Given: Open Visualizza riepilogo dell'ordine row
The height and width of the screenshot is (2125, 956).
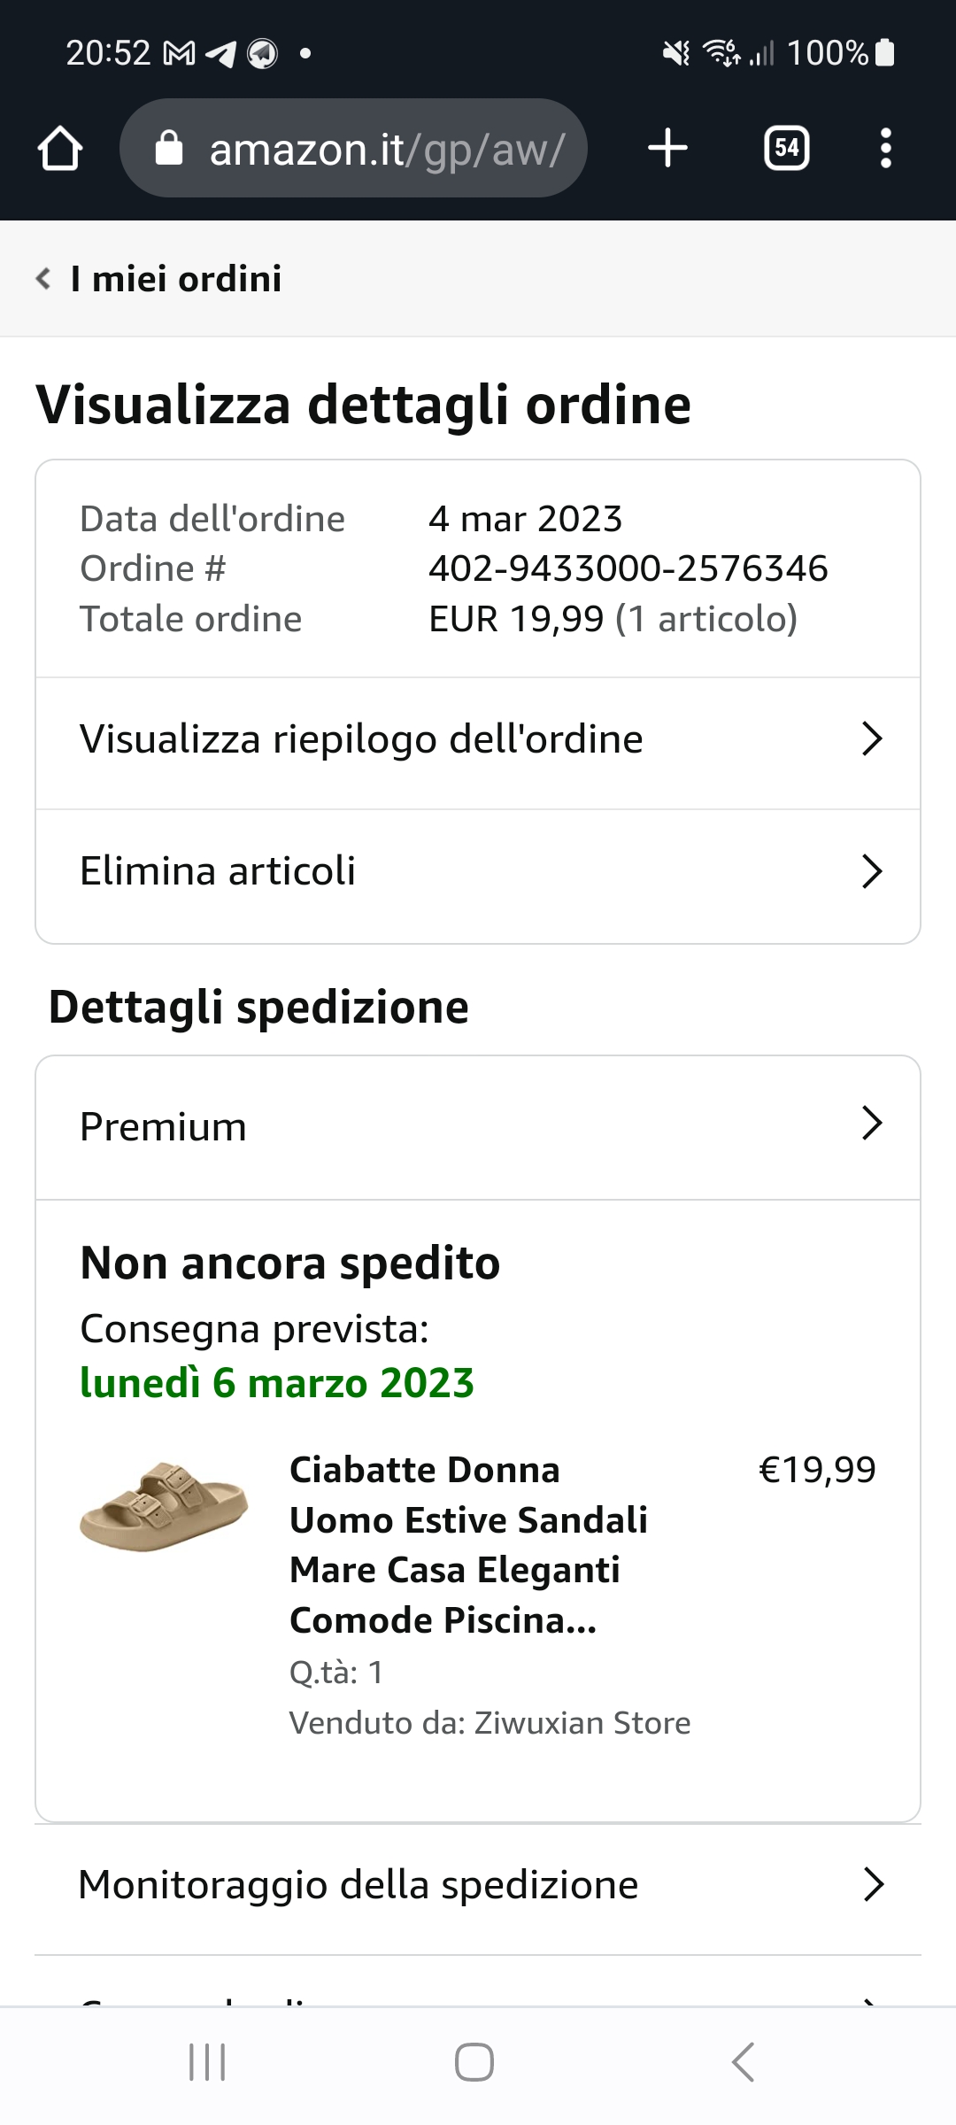Looking at the screenshot, I should (x=361, y=739).
